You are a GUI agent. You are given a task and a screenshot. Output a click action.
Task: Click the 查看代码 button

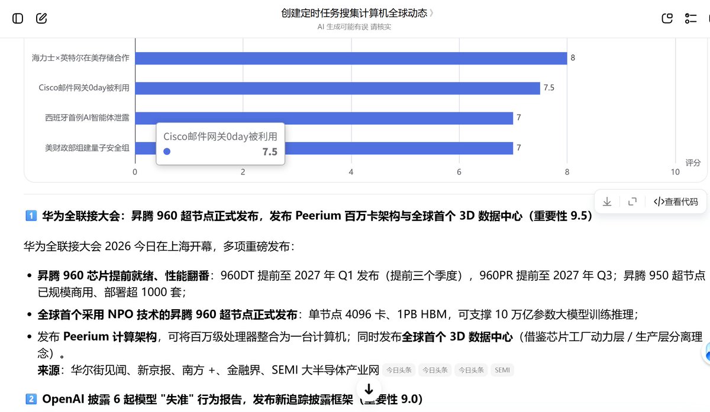point(676,202)
